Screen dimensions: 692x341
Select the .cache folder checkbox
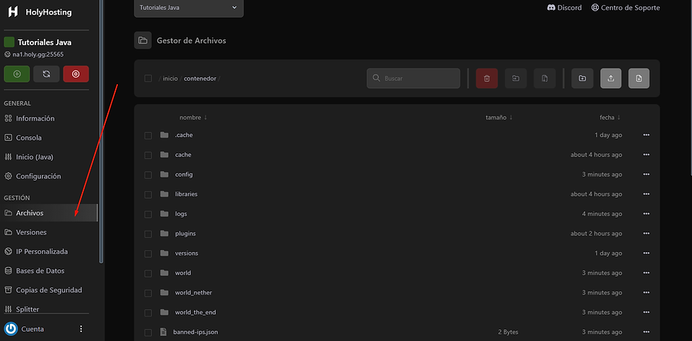[148, 136]
